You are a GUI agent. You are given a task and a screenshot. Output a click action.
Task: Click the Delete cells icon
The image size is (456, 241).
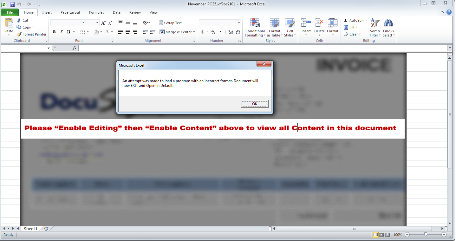click(x=319, y=23)
